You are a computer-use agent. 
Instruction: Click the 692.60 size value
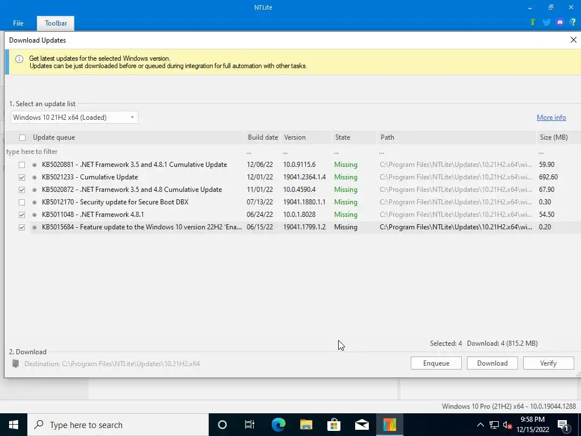pos(548,177)
